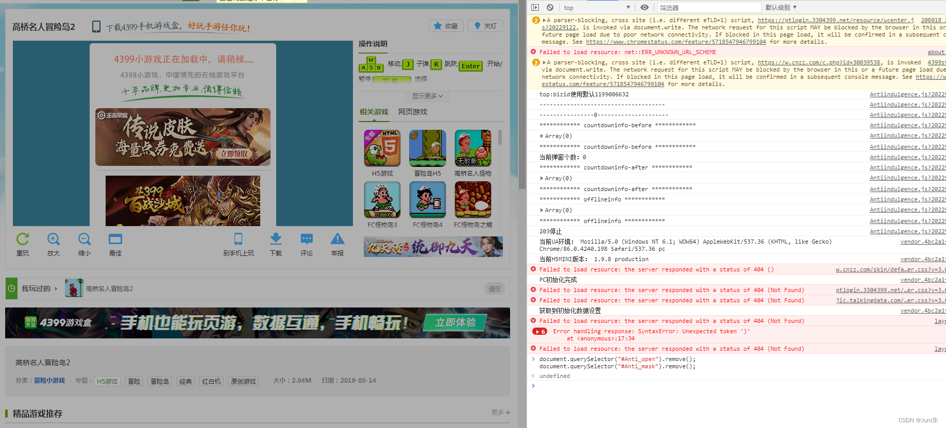Click the 举报 report warning icon
The width and height of the screenshot is (946, 428).
pyautogui.click(x=337, y=239)
